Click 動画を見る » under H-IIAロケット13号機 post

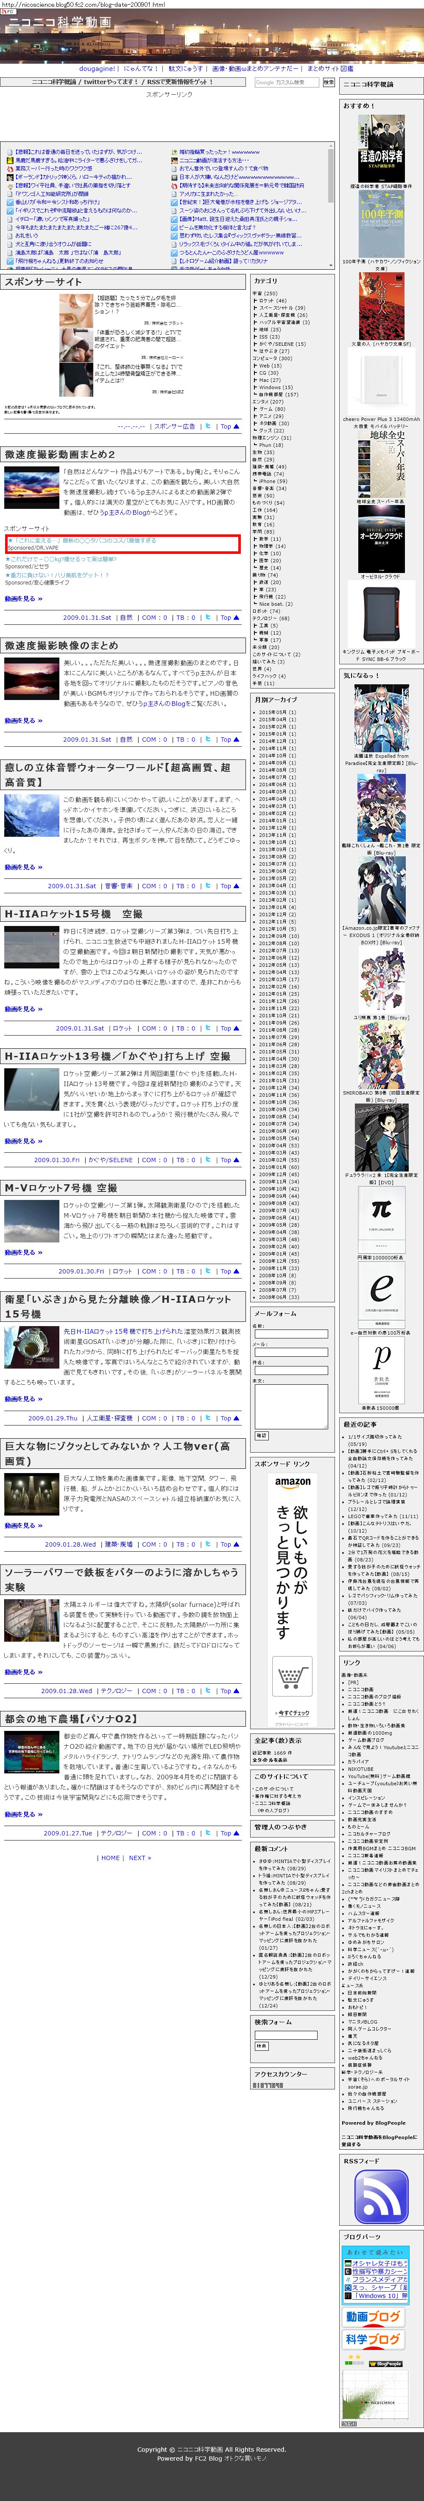[x=23, y=1141]
